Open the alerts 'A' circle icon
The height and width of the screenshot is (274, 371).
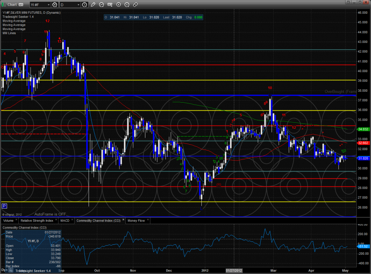coord(127,5)
